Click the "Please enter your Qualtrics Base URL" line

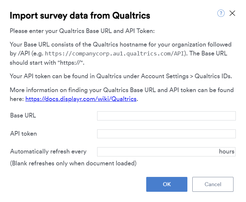[82, 31]
